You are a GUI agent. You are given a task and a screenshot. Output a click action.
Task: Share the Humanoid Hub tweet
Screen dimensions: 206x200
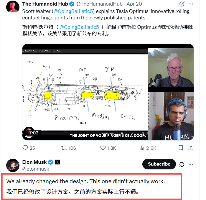click(191, 148)
